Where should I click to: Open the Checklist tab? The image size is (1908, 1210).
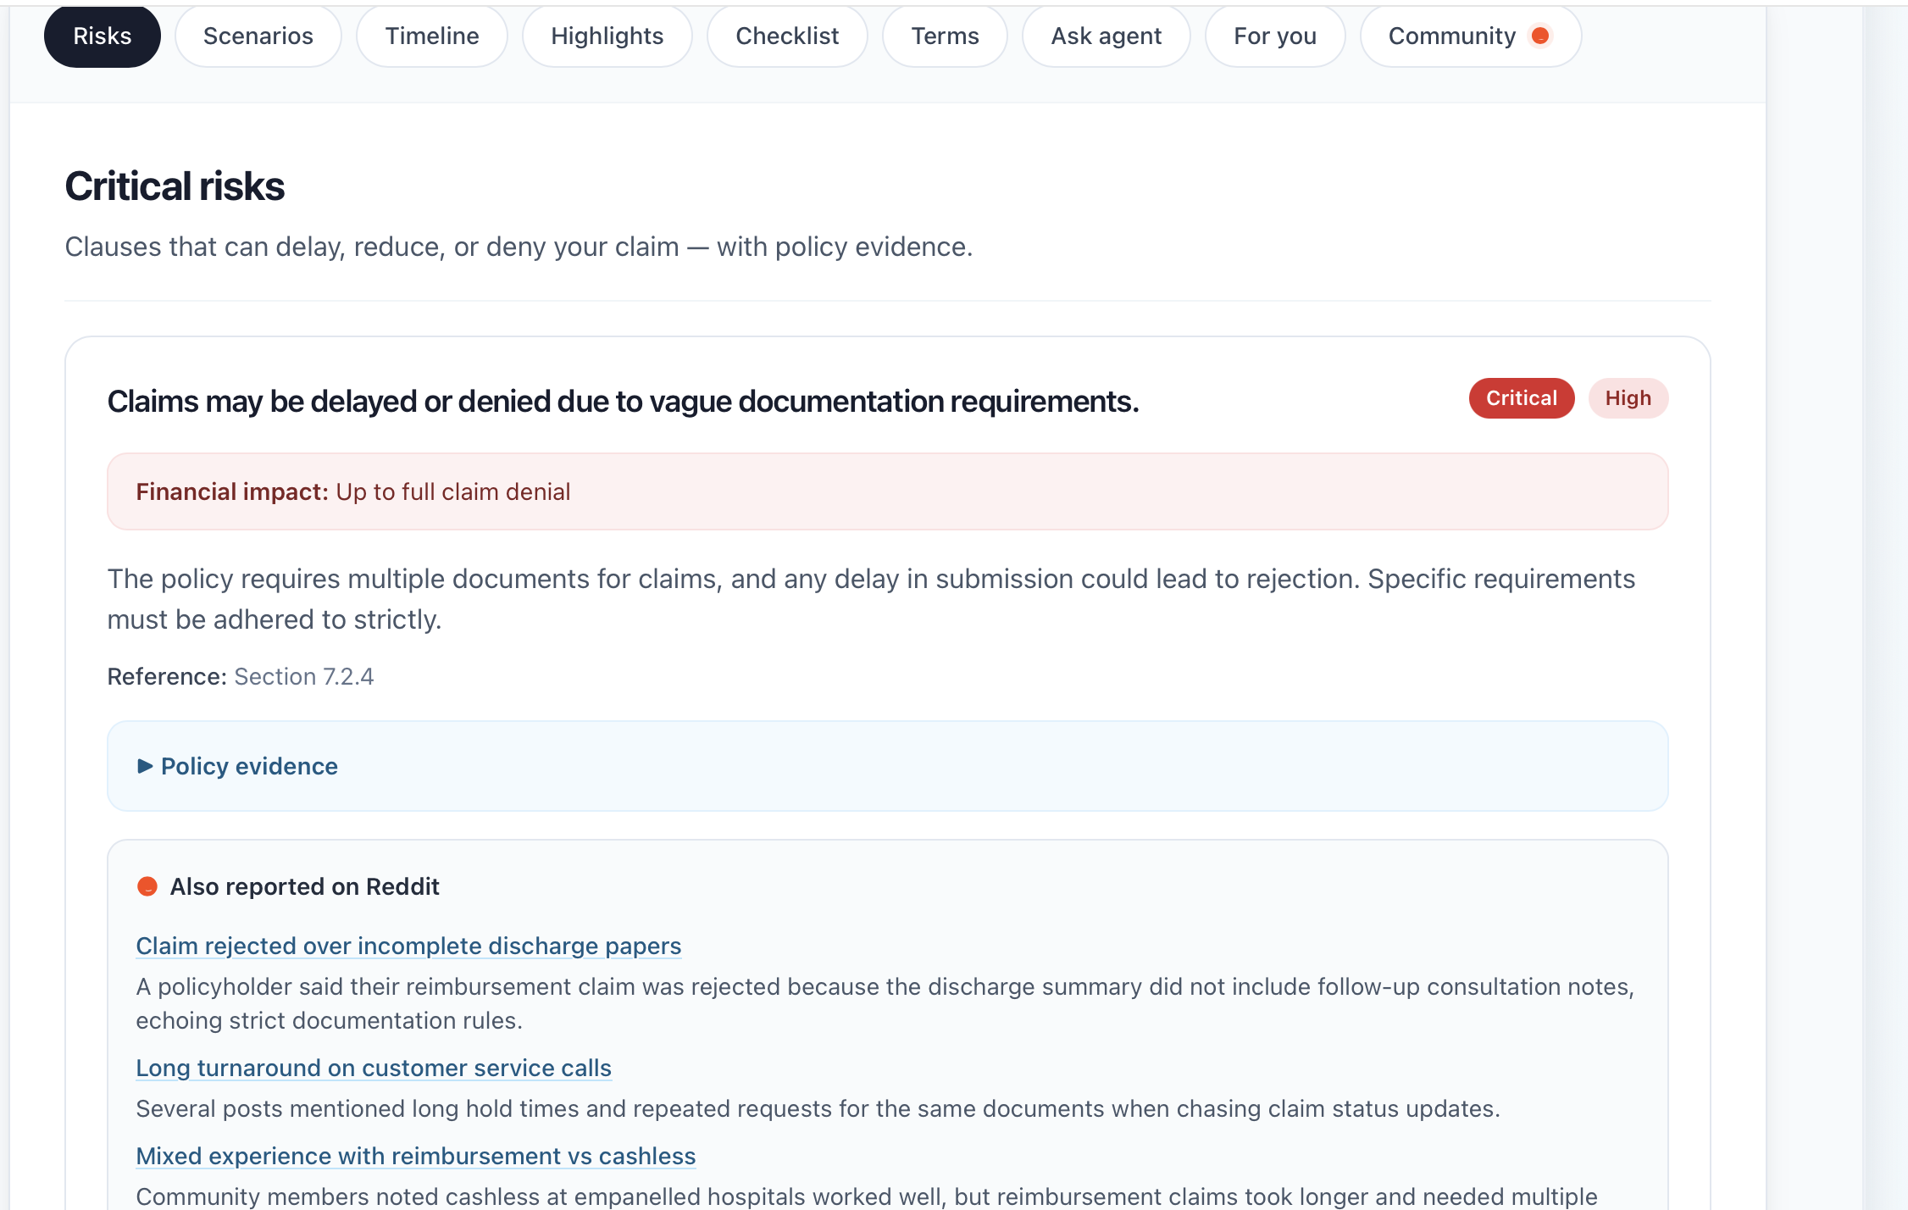tap(786, 36)
